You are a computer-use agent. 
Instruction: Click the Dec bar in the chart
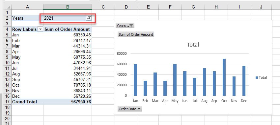(244, 81)
